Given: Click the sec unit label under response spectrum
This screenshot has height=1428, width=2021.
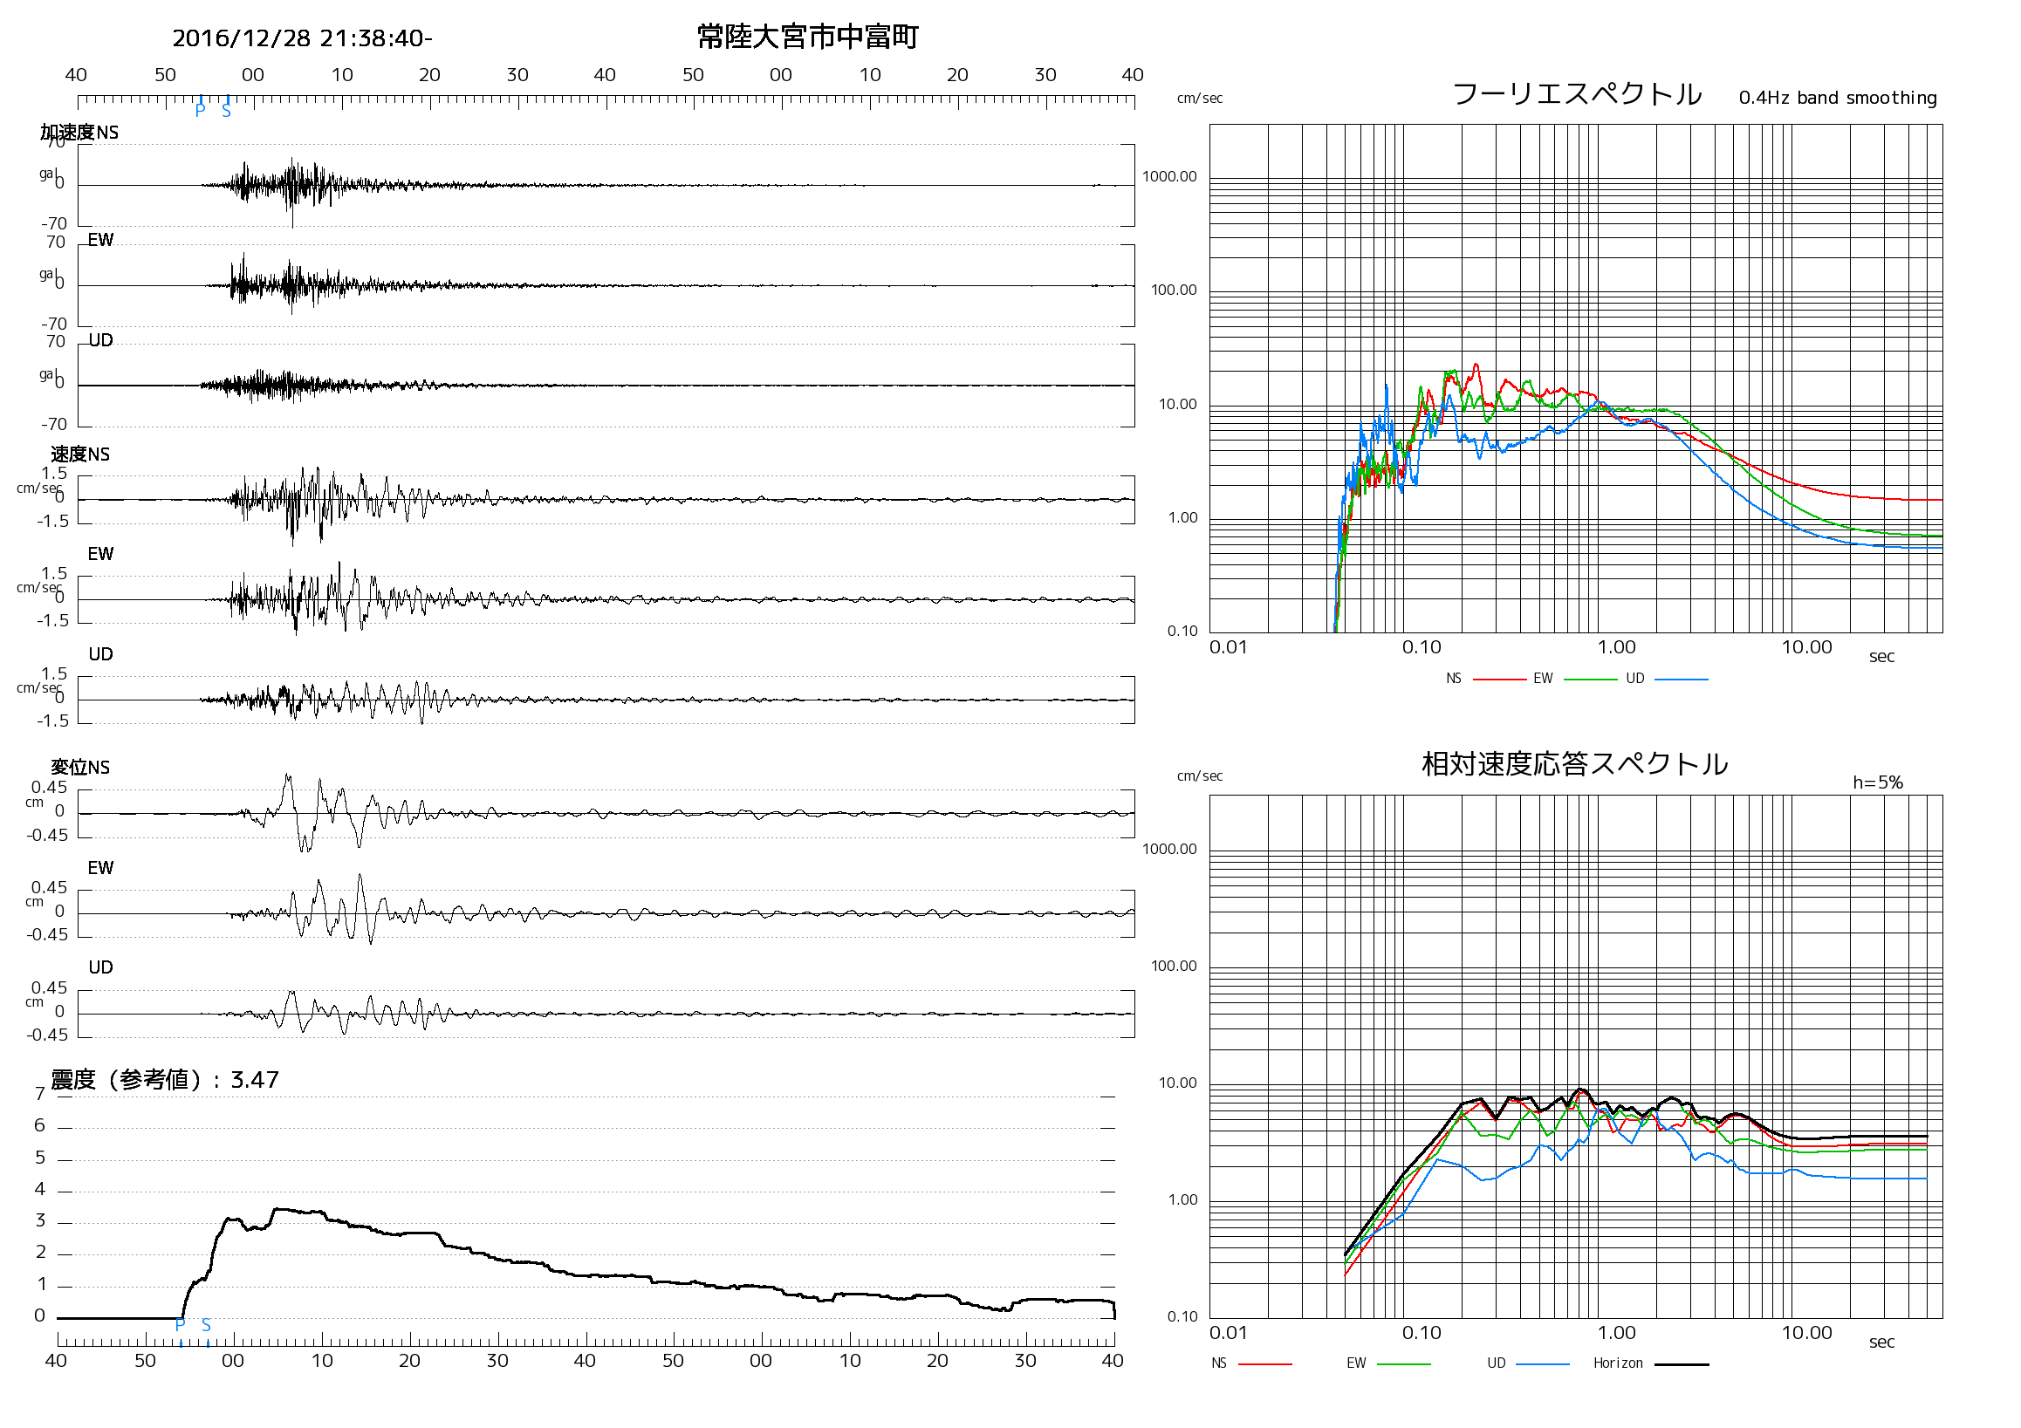Looking at the screenshot, I should (x=1881, y=1342).
